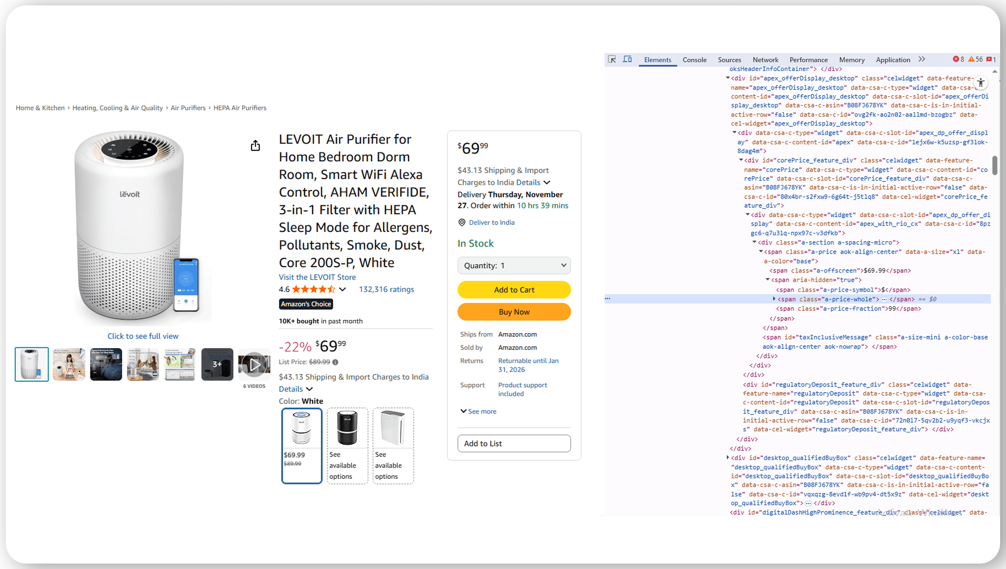Switch to the Console tab

click(695, 59)
